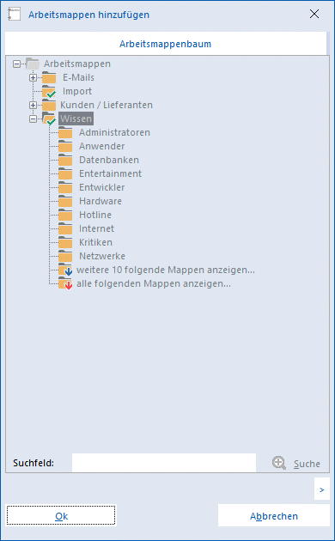Click the red down-arrow folder icon
The width and height of the screenshot is (335, 541).
(65, 284)
